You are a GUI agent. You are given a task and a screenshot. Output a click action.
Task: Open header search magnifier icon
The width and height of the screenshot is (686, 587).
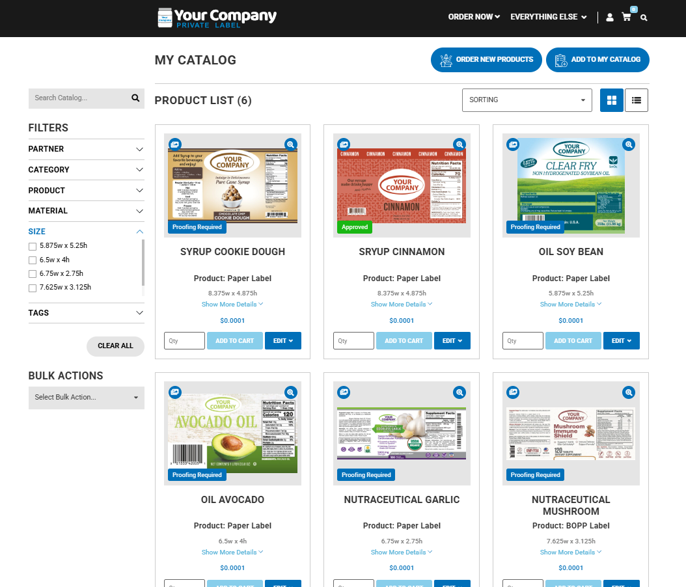coord(644,18)
